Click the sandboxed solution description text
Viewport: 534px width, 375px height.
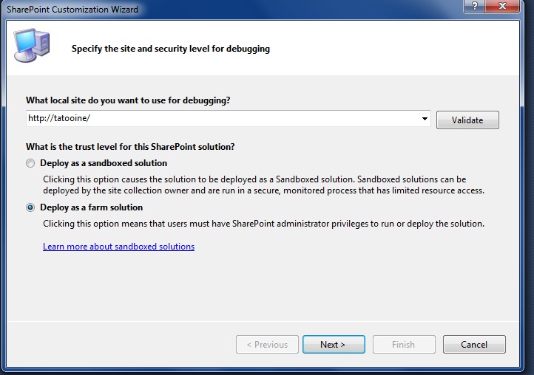[263, 185]
